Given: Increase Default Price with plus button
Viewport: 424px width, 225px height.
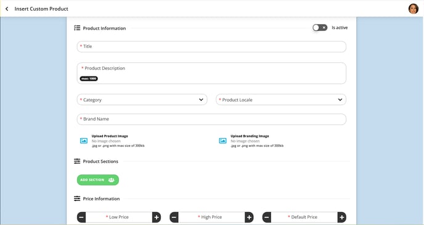Looking at the screenshot, I should 342,217.
